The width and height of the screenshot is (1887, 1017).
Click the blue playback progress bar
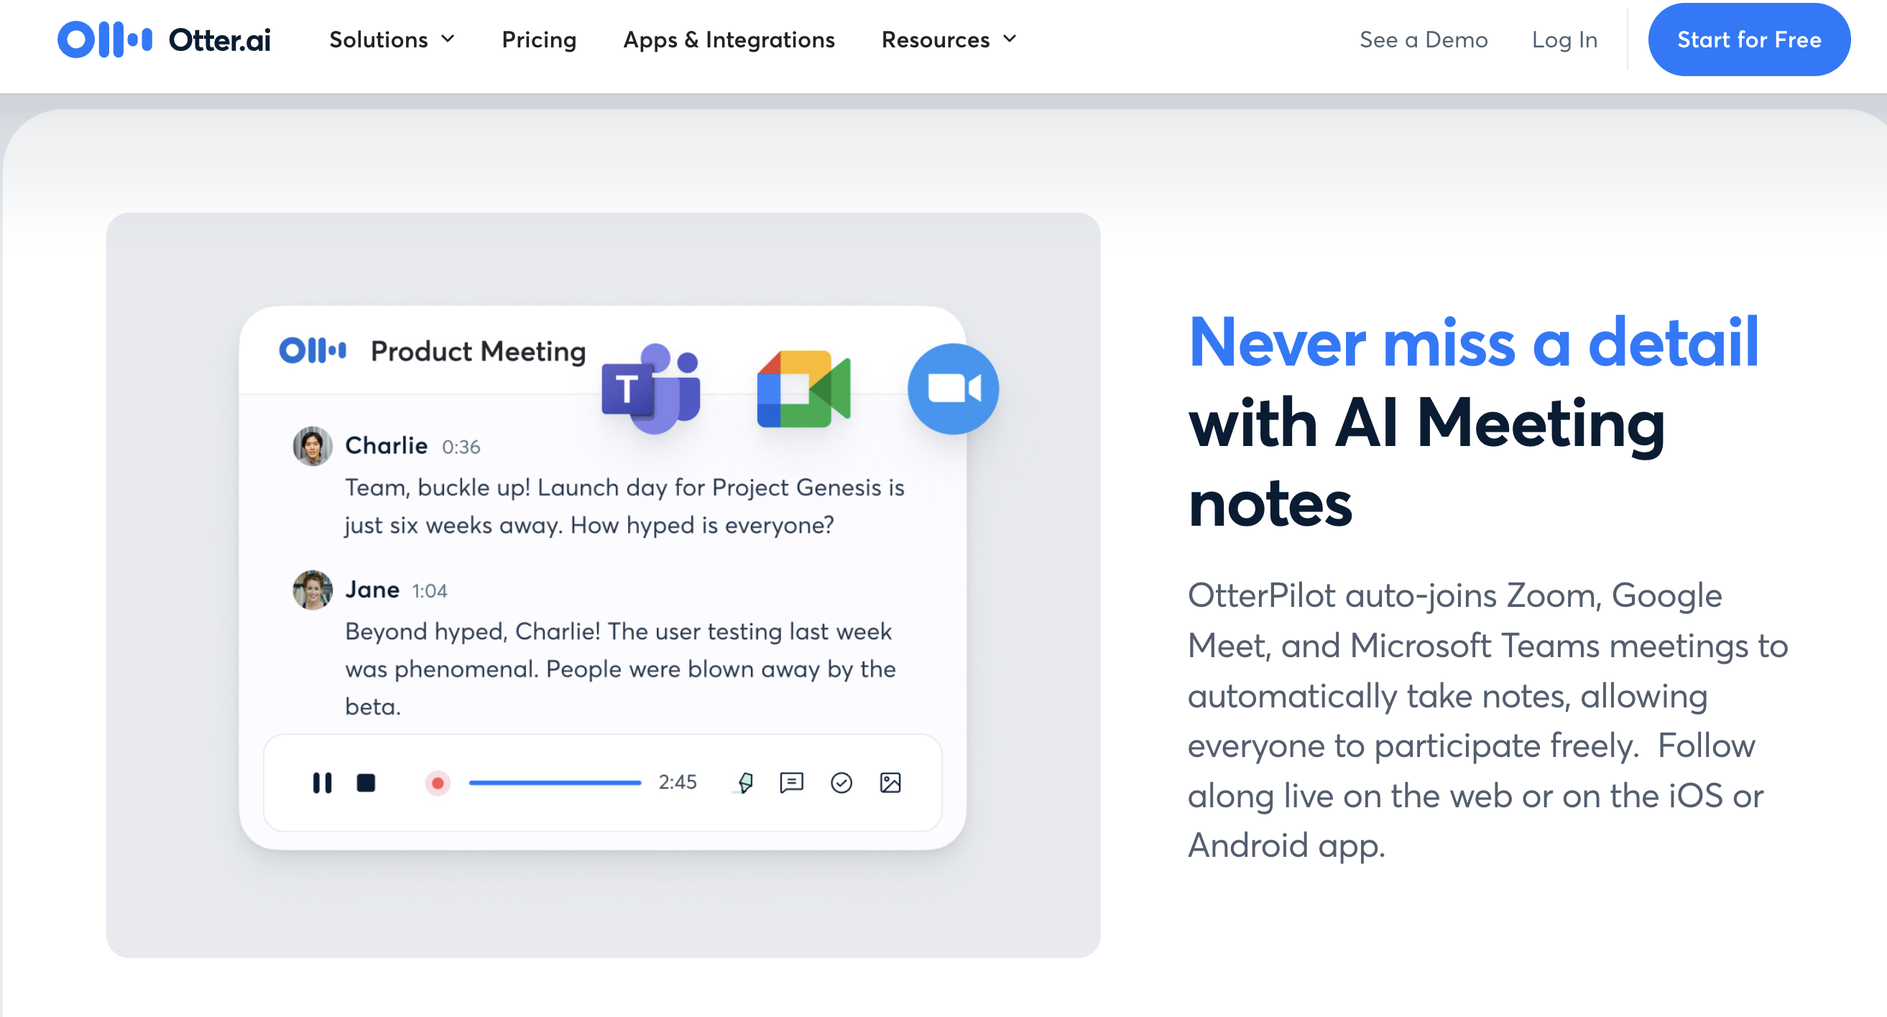(555, 783)
